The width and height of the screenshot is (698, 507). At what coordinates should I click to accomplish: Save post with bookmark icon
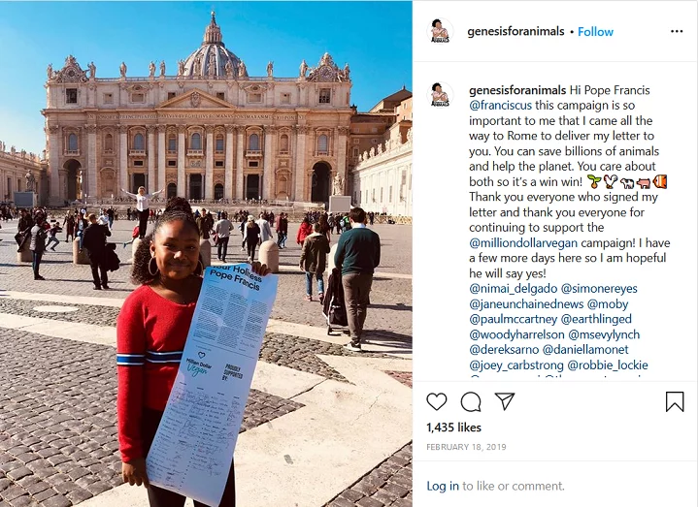(x=675, y=401)
